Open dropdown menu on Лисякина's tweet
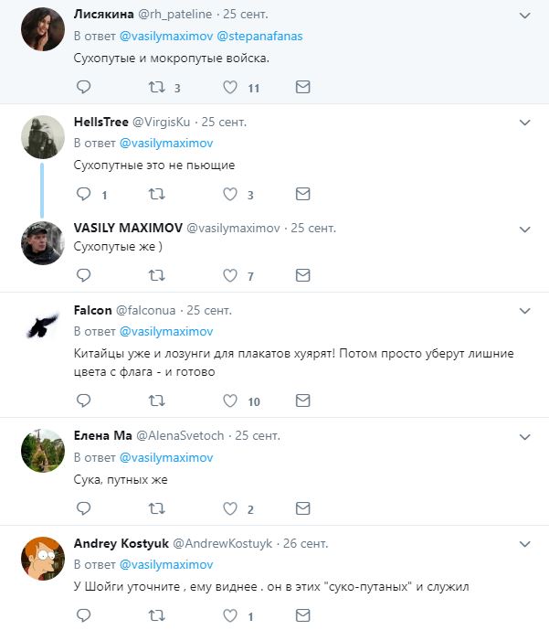Image resolution: width=549 pixels, height=630 pixels. pos(524,16)
